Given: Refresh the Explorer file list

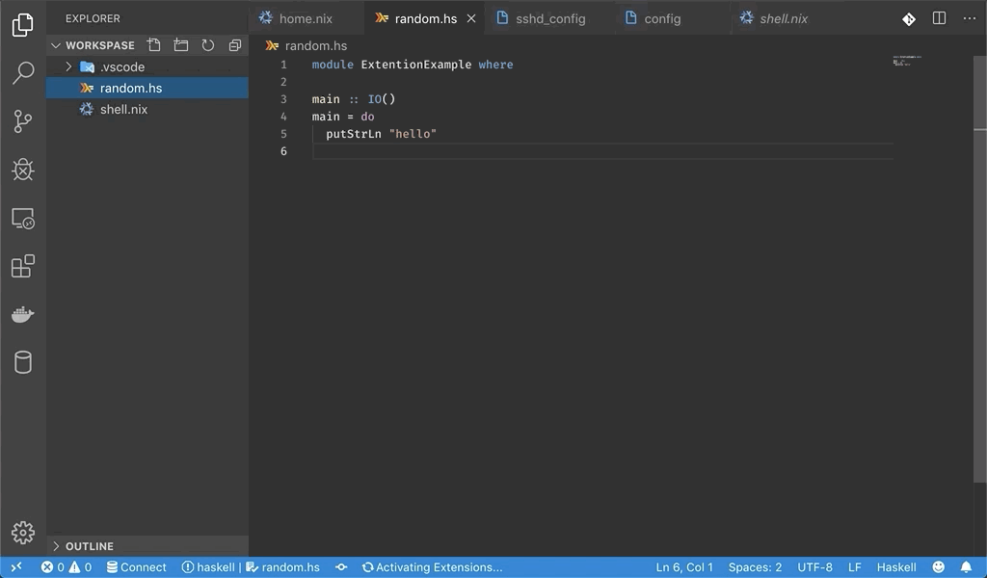Looking at the screenshot, I should (x=208, y=44).
